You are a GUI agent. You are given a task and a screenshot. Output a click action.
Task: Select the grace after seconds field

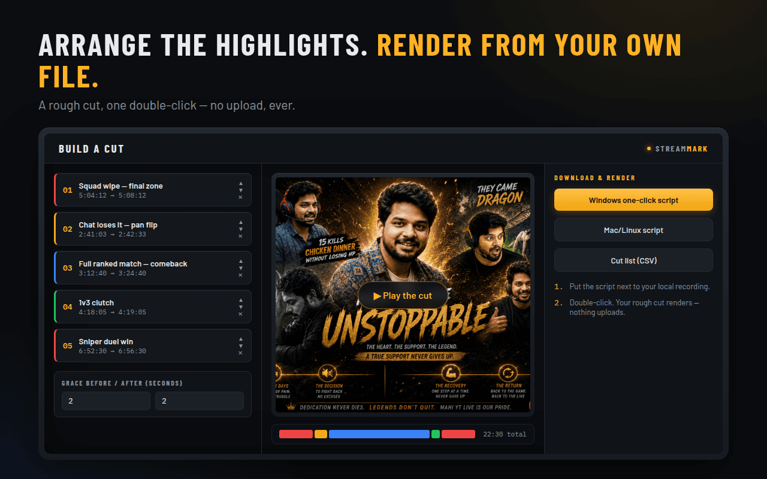click(x=200, y=401)
